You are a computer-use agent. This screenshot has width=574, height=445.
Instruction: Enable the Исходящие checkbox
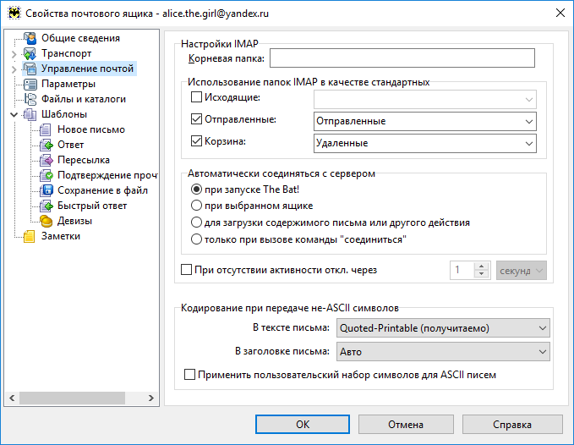(197, 98)
